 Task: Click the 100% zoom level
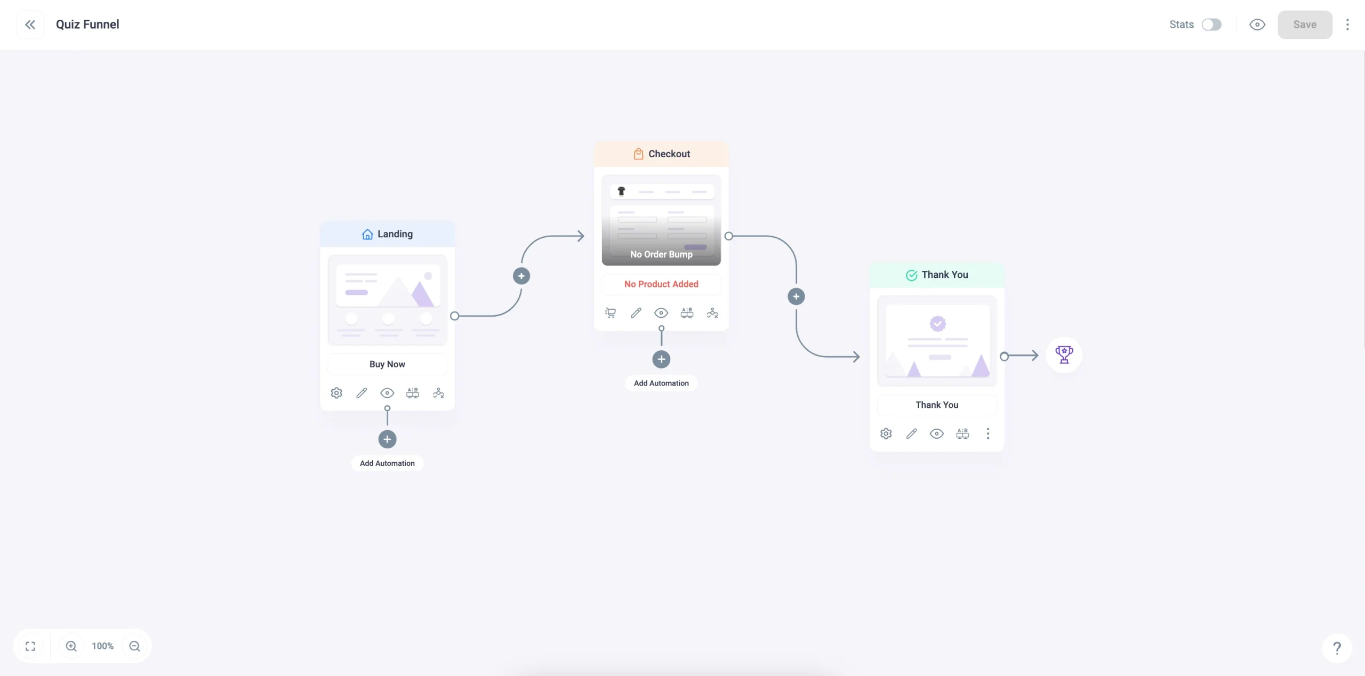pos(102,646)
